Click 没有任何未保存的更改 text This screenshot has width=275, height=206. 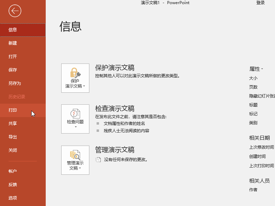click(x=126, y=160)
